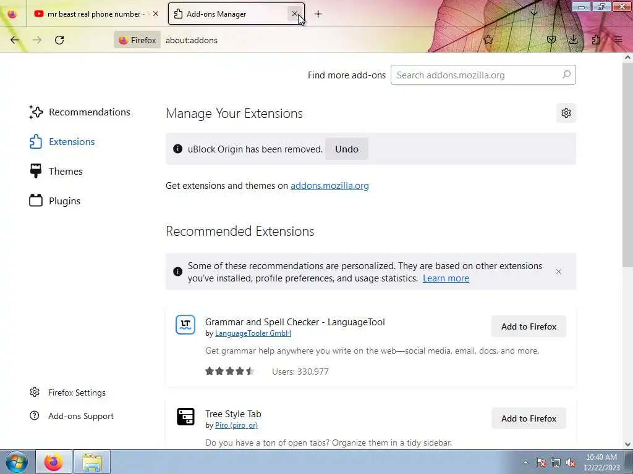633x474 pixels.
Task: Select the Add-ons Manager tab
Action: [x=236, y=14]
